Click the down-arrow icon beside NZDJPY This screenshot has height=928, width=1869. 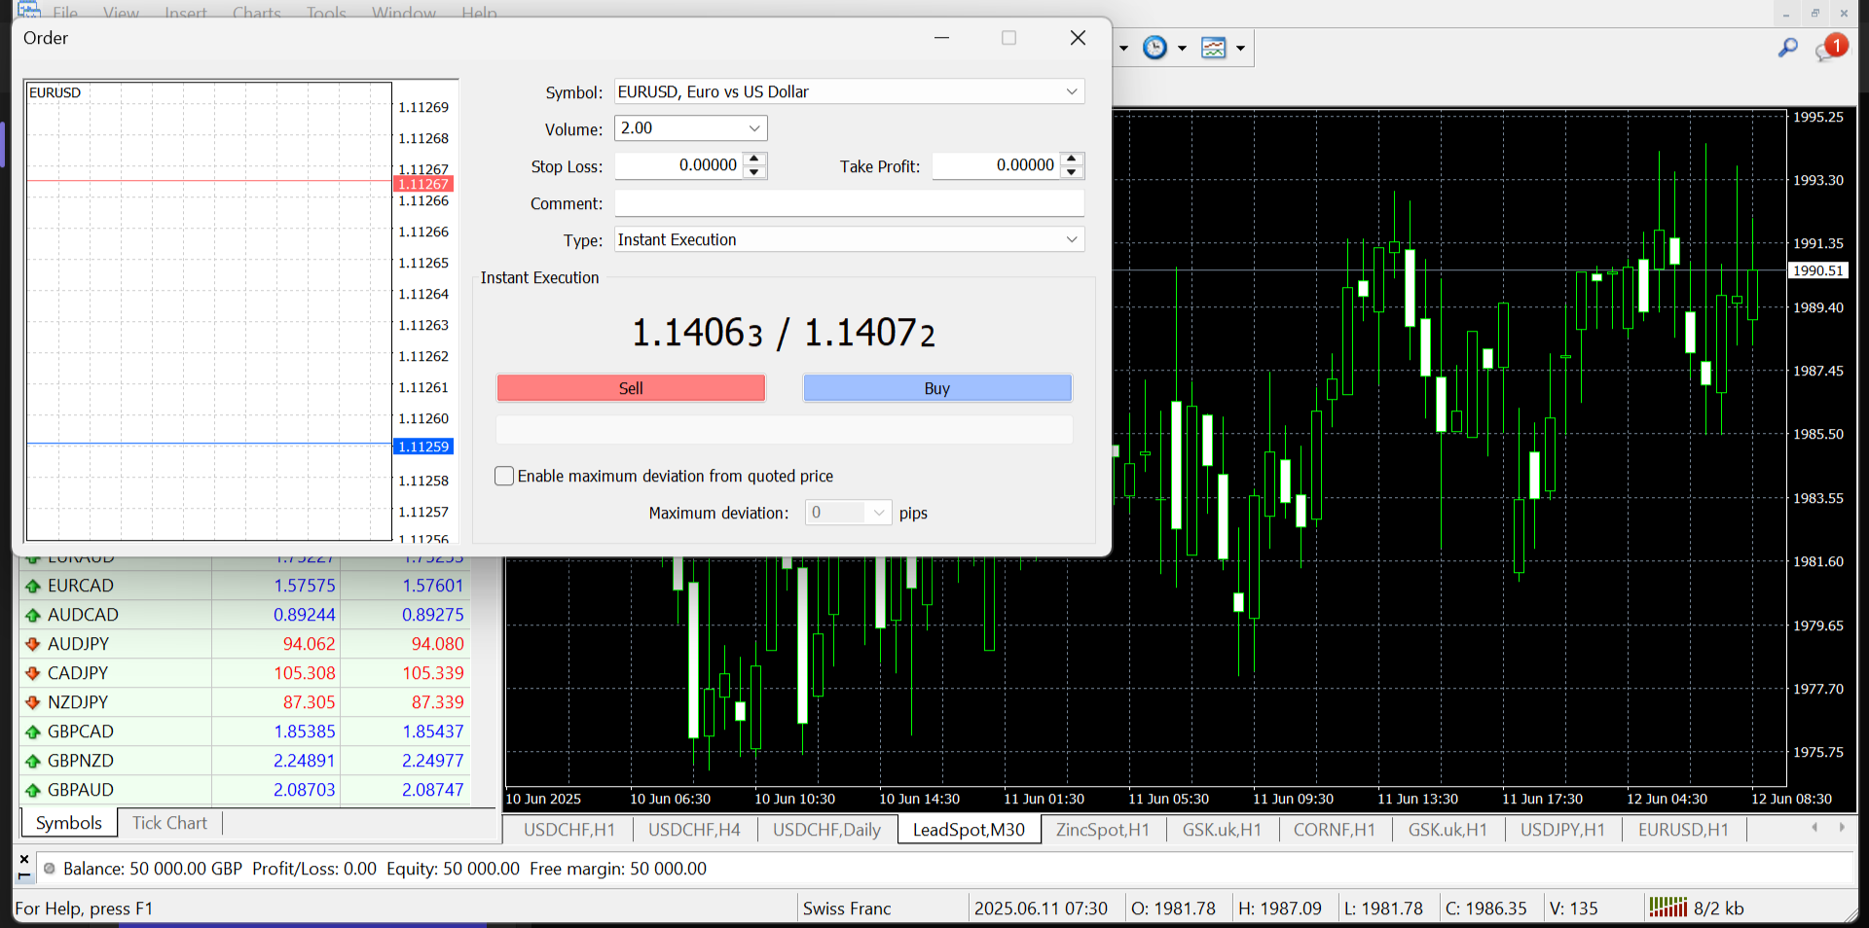pyautogui.click(x=33, y=702)
